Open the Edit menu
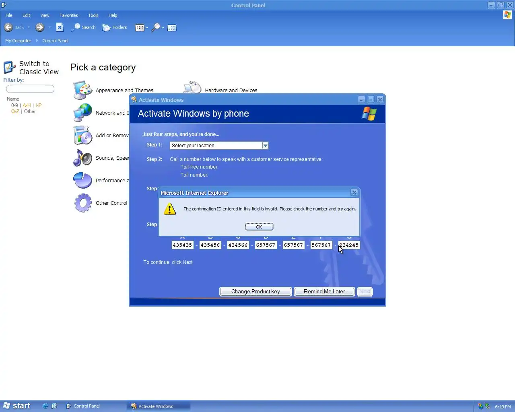The width and height of the screenshot is (515, 412). point(26,15)
